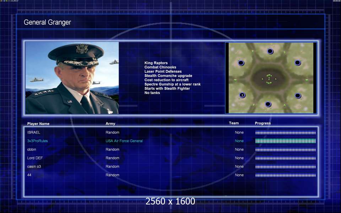
Task: Select player Lord DEF in the list
Action: 35,158
